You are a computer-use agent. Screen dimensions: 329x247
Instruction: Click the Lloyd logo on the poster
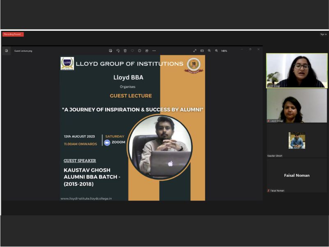[67, 63]
